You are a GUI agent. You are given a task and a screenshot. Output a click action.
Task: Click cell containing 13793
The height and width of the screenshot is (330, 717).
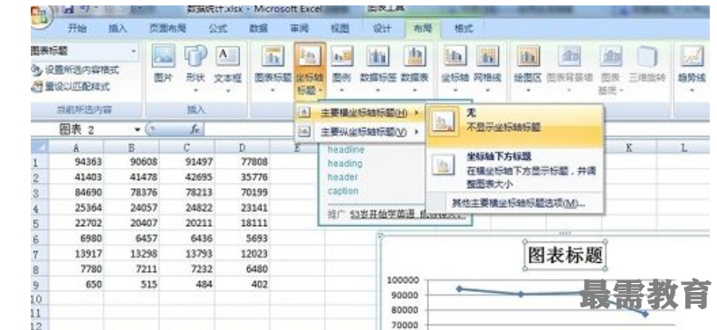[x=186, y=254]
